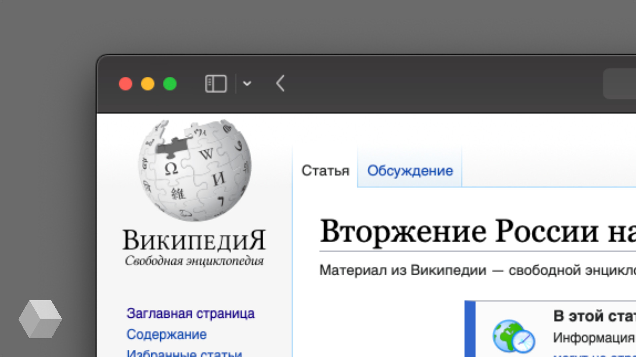636x357 pixels.
Task: Click the Safari address bar field
Action: coord(619,84)
